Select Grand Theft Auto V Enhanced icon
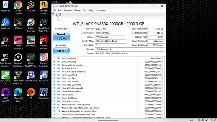217x122 pixels. (18, 78)
